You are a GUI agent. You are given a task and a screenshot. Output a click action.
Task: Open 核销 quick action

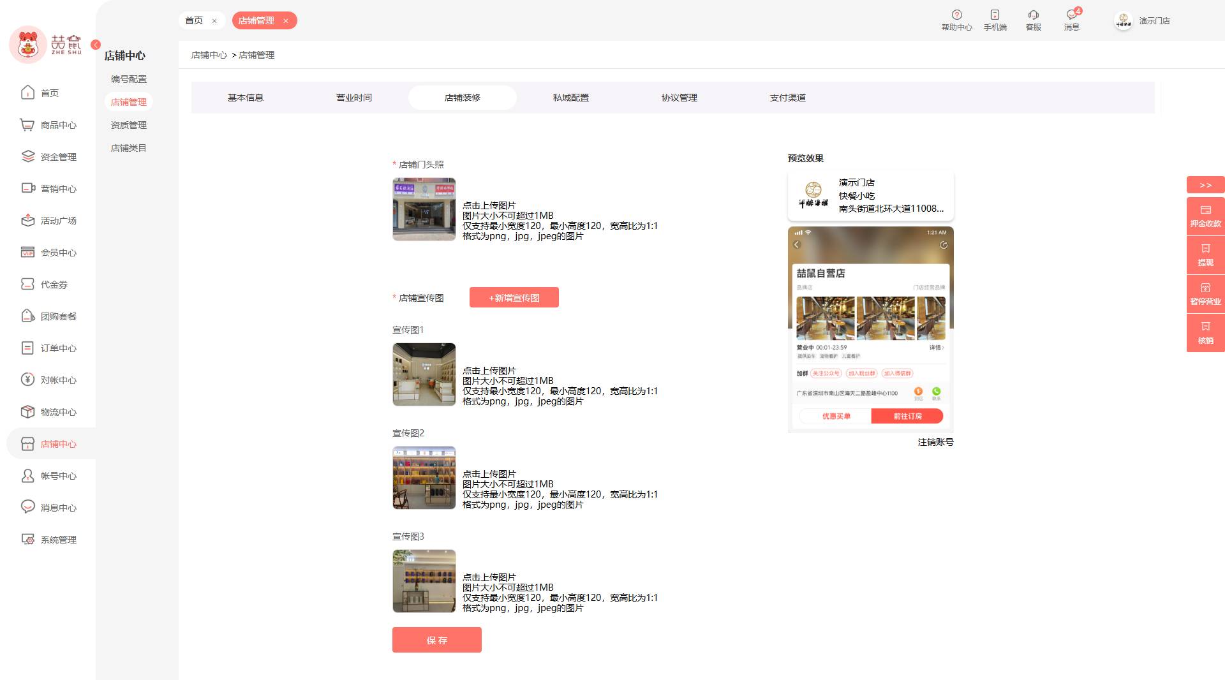[1206, 333]
